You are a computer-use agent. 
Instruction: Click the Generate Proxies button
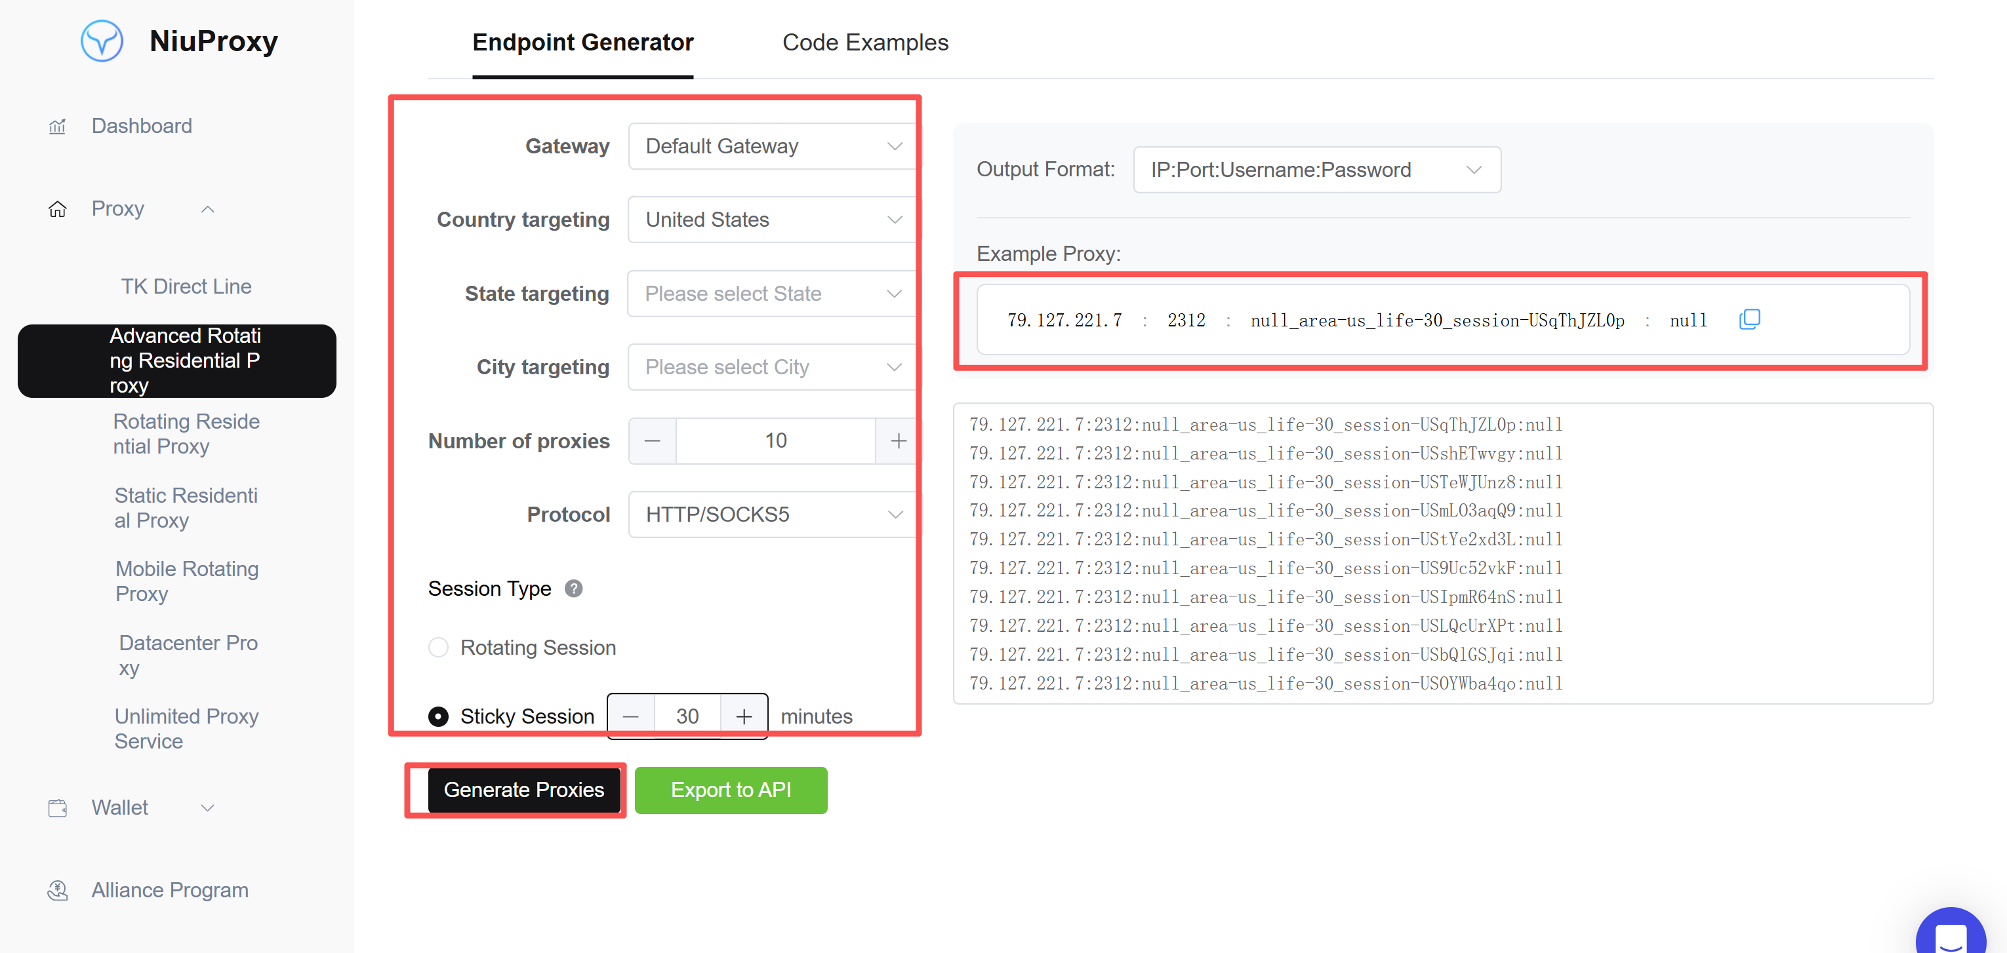click(x=523, y=790)
